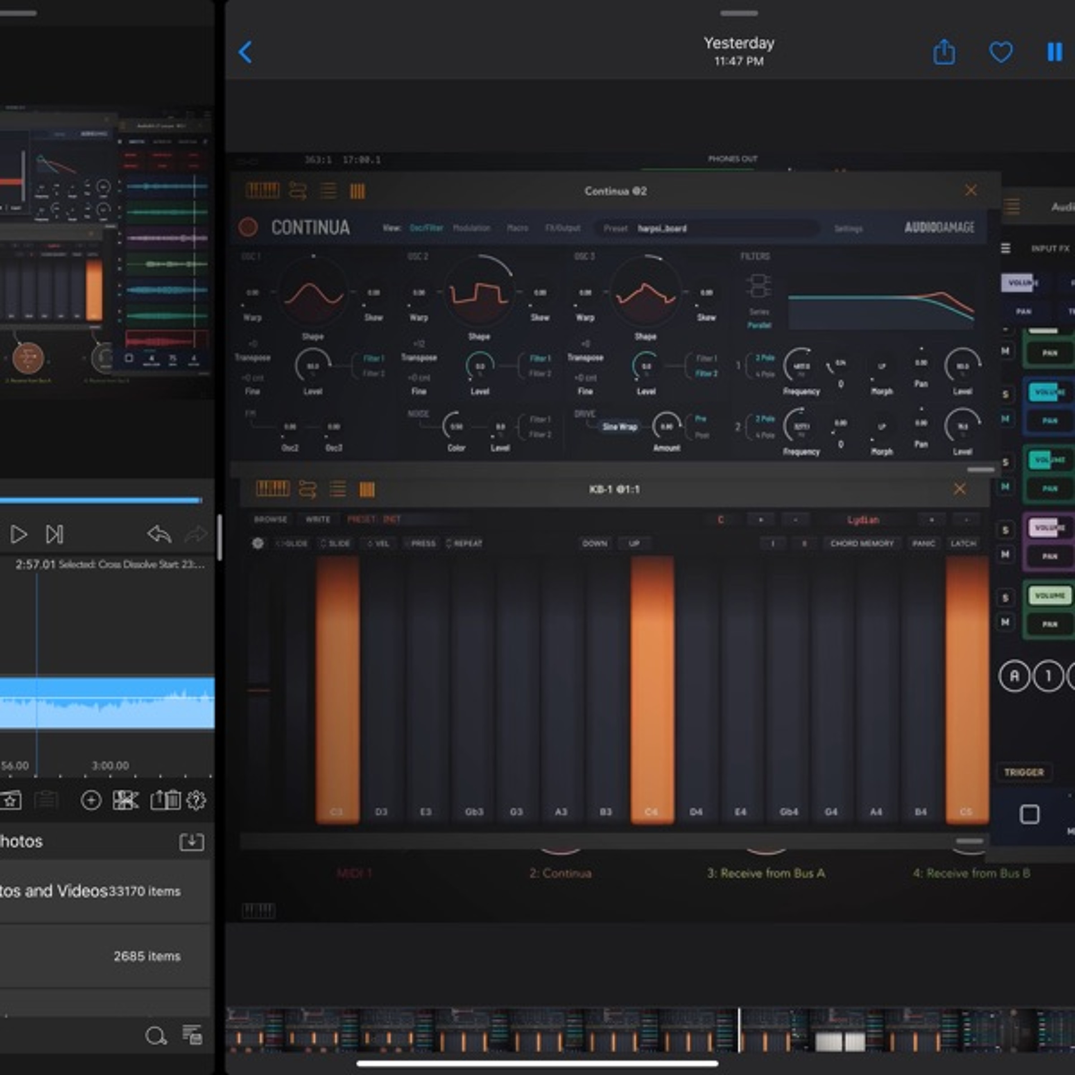Toggle OSC 1 routing to Filter 1
The height and width of the screenshot is (1075, 1075).
(x=373, y=358)
